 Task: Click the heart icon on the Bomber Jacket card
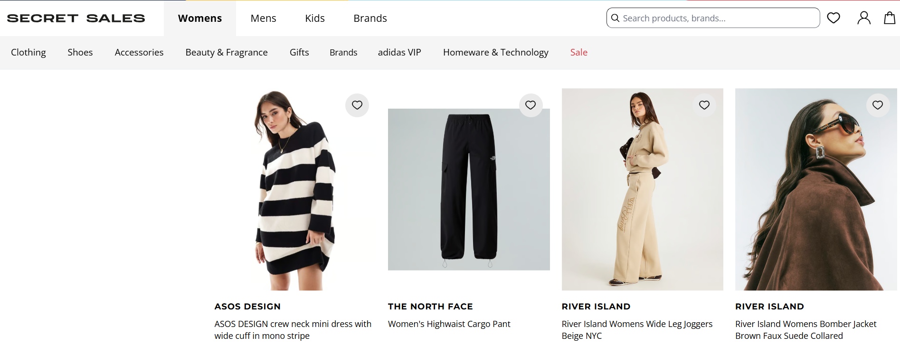[878, 105]
